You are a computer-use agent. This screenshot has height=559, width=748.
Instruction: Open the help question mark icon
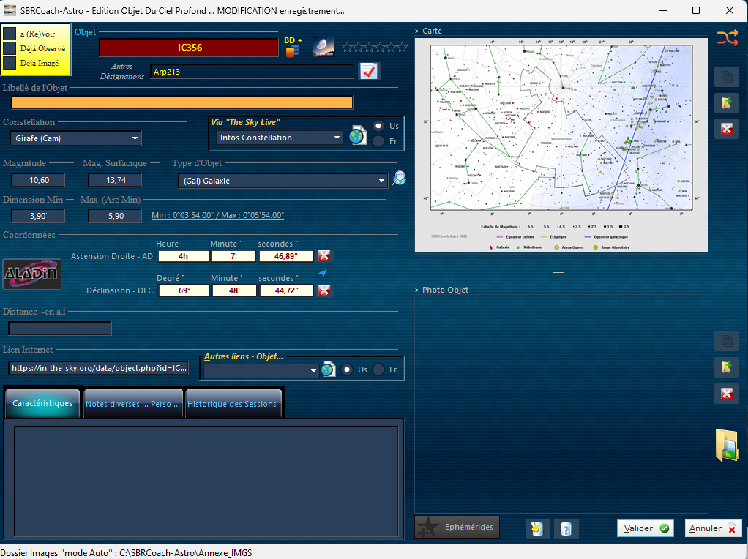pyautogui.click(x=566, y=528)
